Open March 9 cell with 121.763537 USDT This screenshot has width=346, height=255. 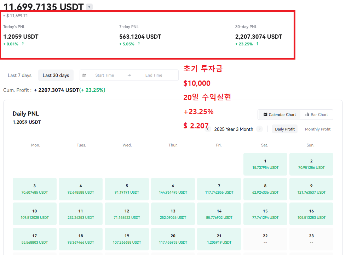(311, 189)
